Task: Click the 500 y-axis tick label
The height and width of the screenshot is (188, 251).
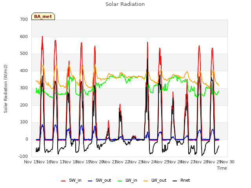Action: (24, 54)
